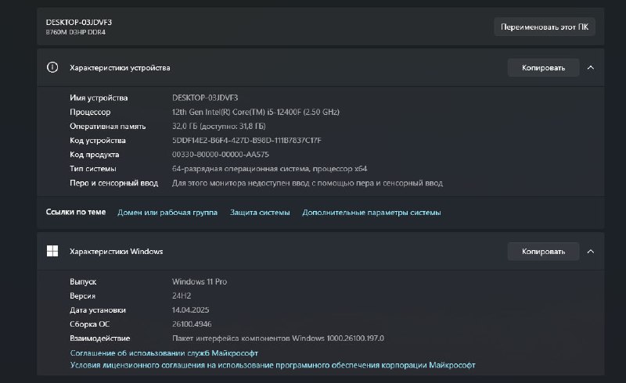Click the Перо и сенсорный ввод label

pyautogui.click(x=113, y=183)
